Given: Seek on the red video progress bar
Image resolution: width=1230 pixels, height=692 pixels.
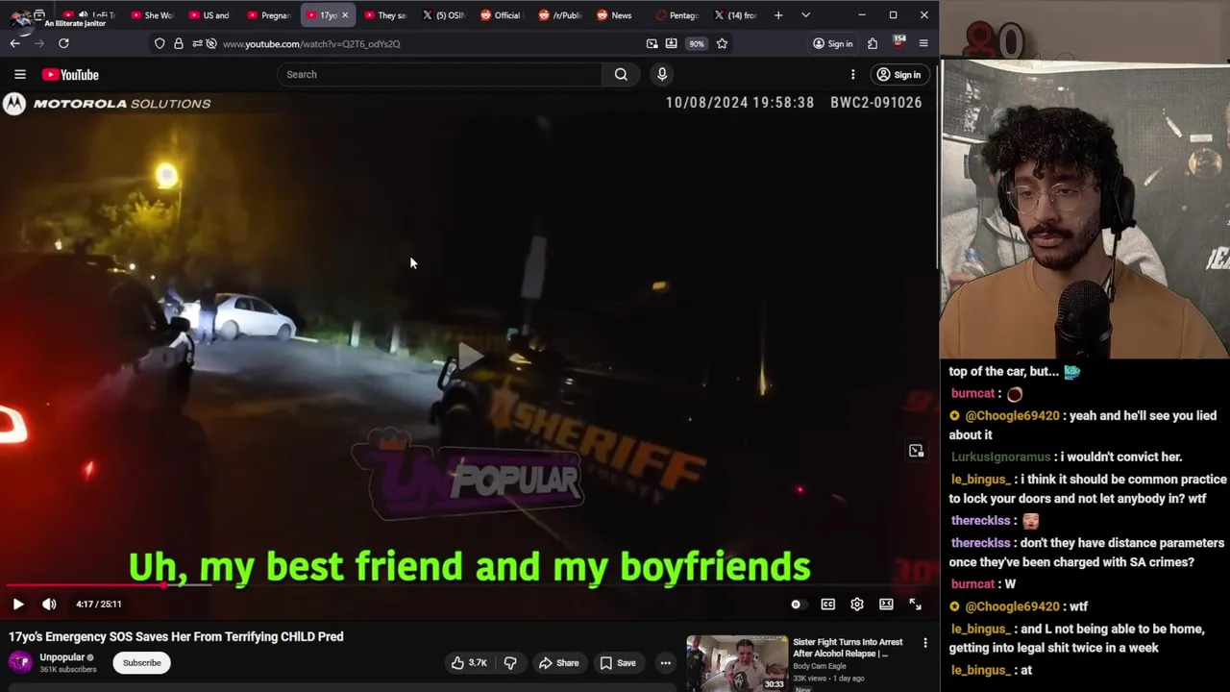Looking at the screenshot, I should pos(83,584).
